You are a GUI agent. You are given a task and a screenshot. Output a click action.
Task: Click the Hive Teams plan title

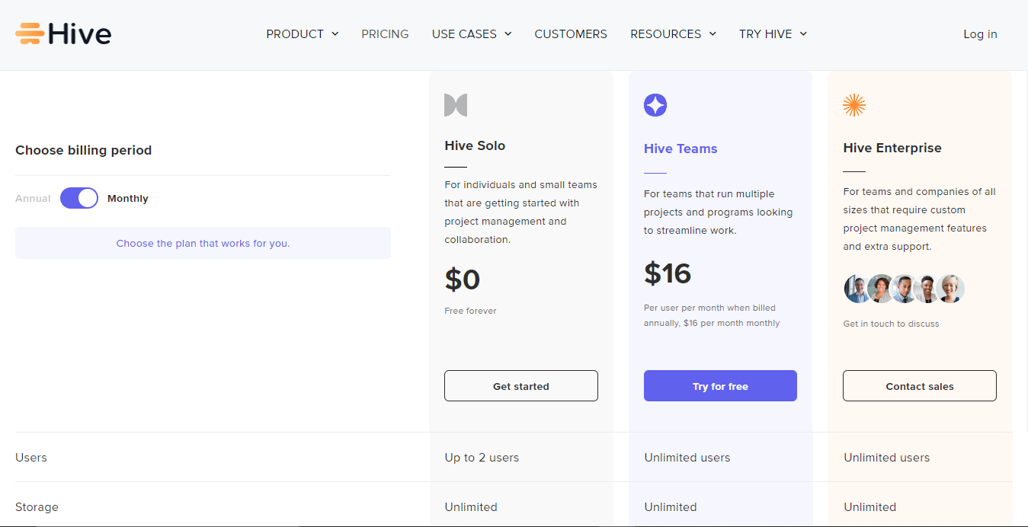pyautogui.click(x=681, y=149)
